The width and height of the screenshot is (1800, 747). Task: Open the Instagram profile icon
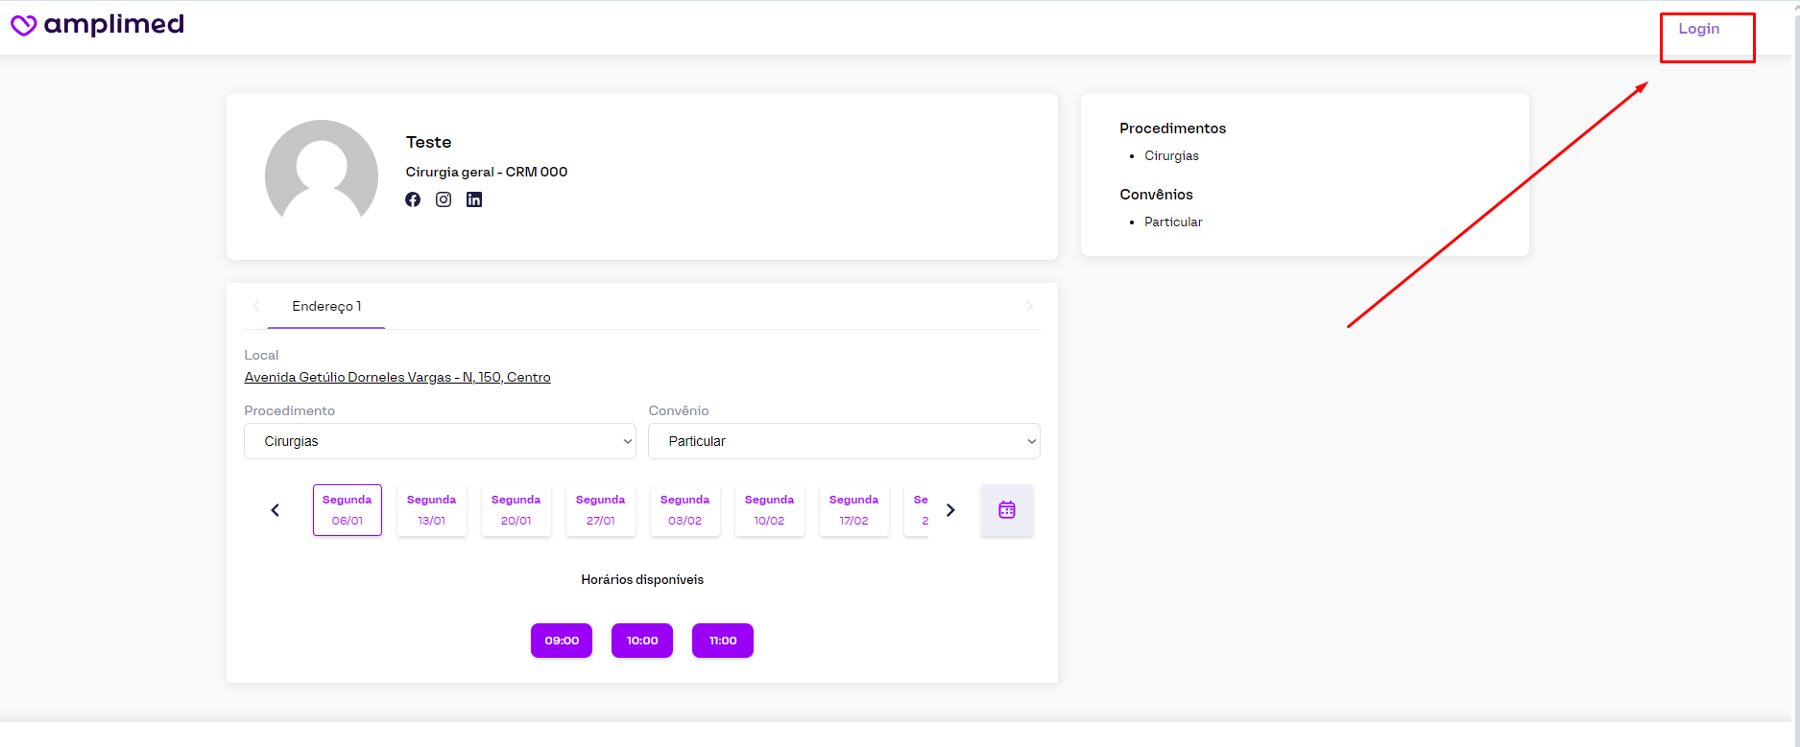444,199
